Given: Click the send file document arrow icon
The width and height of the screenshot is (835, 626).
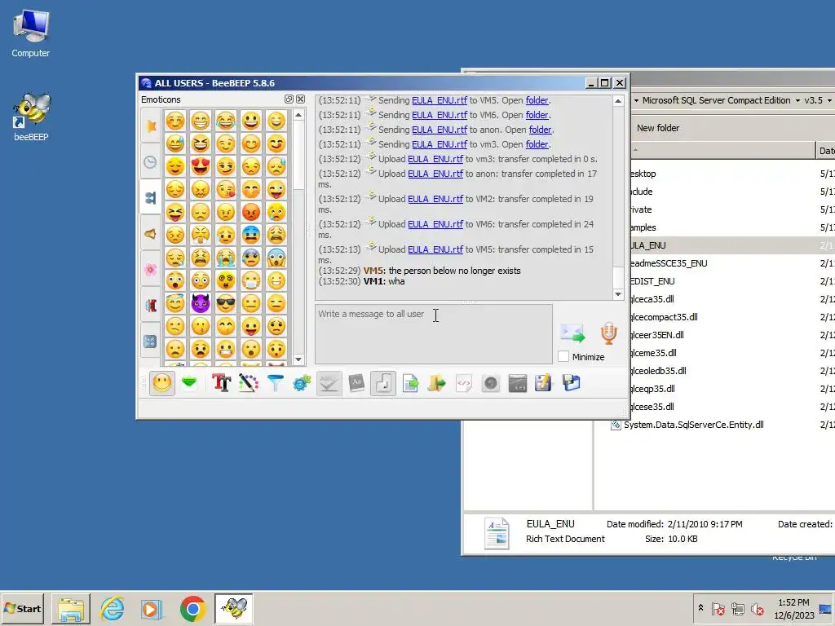Looking at the screenshot, I should 410,383.
